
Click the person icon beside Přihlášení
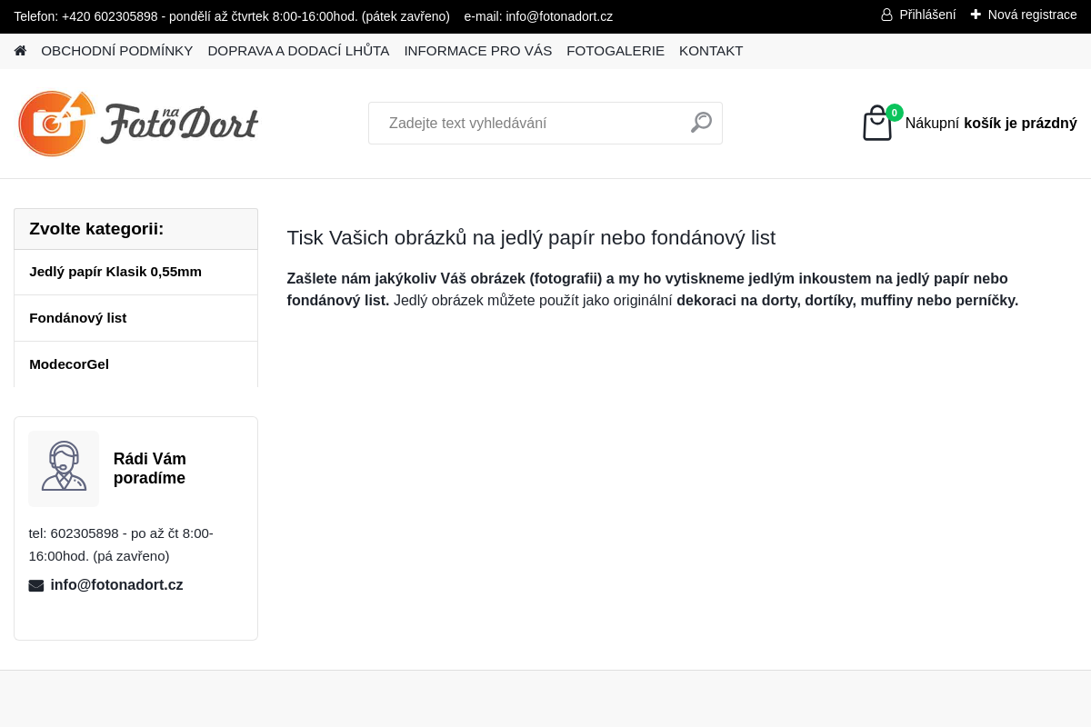(x=886, y=15)
